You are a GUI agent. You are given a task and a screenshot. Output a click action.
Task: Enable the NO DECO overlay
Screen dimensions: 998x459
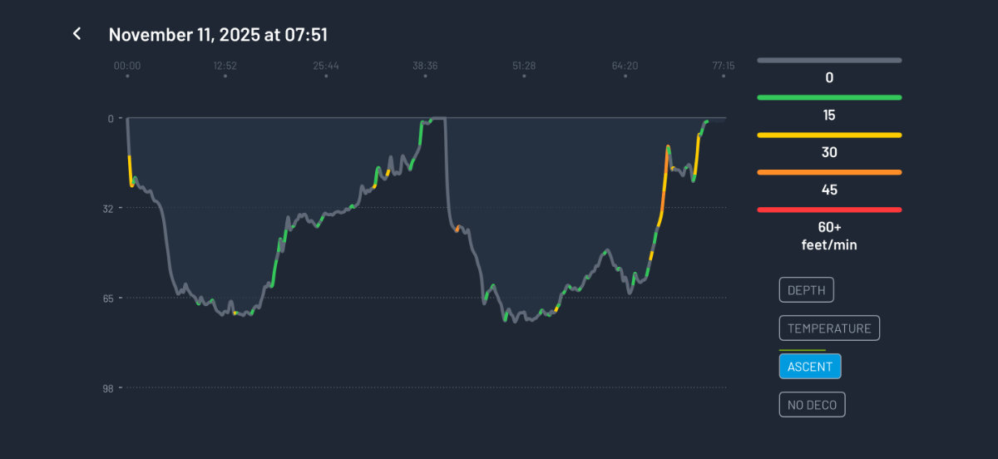812,405
